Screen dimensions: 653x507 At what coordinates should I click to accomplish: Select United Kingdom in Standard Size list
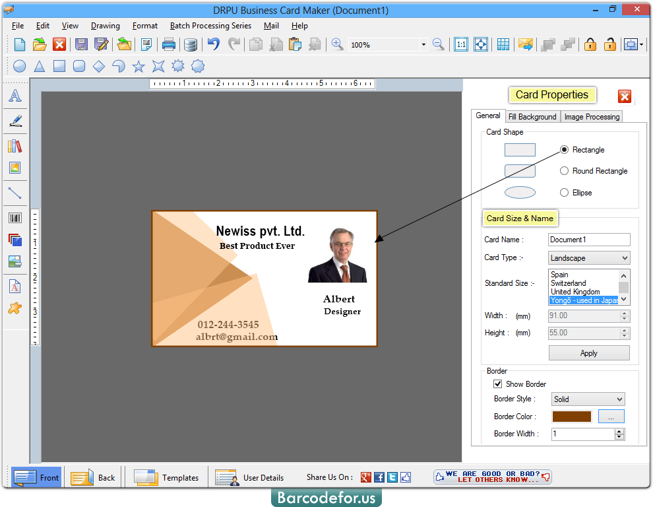[575, 292]
